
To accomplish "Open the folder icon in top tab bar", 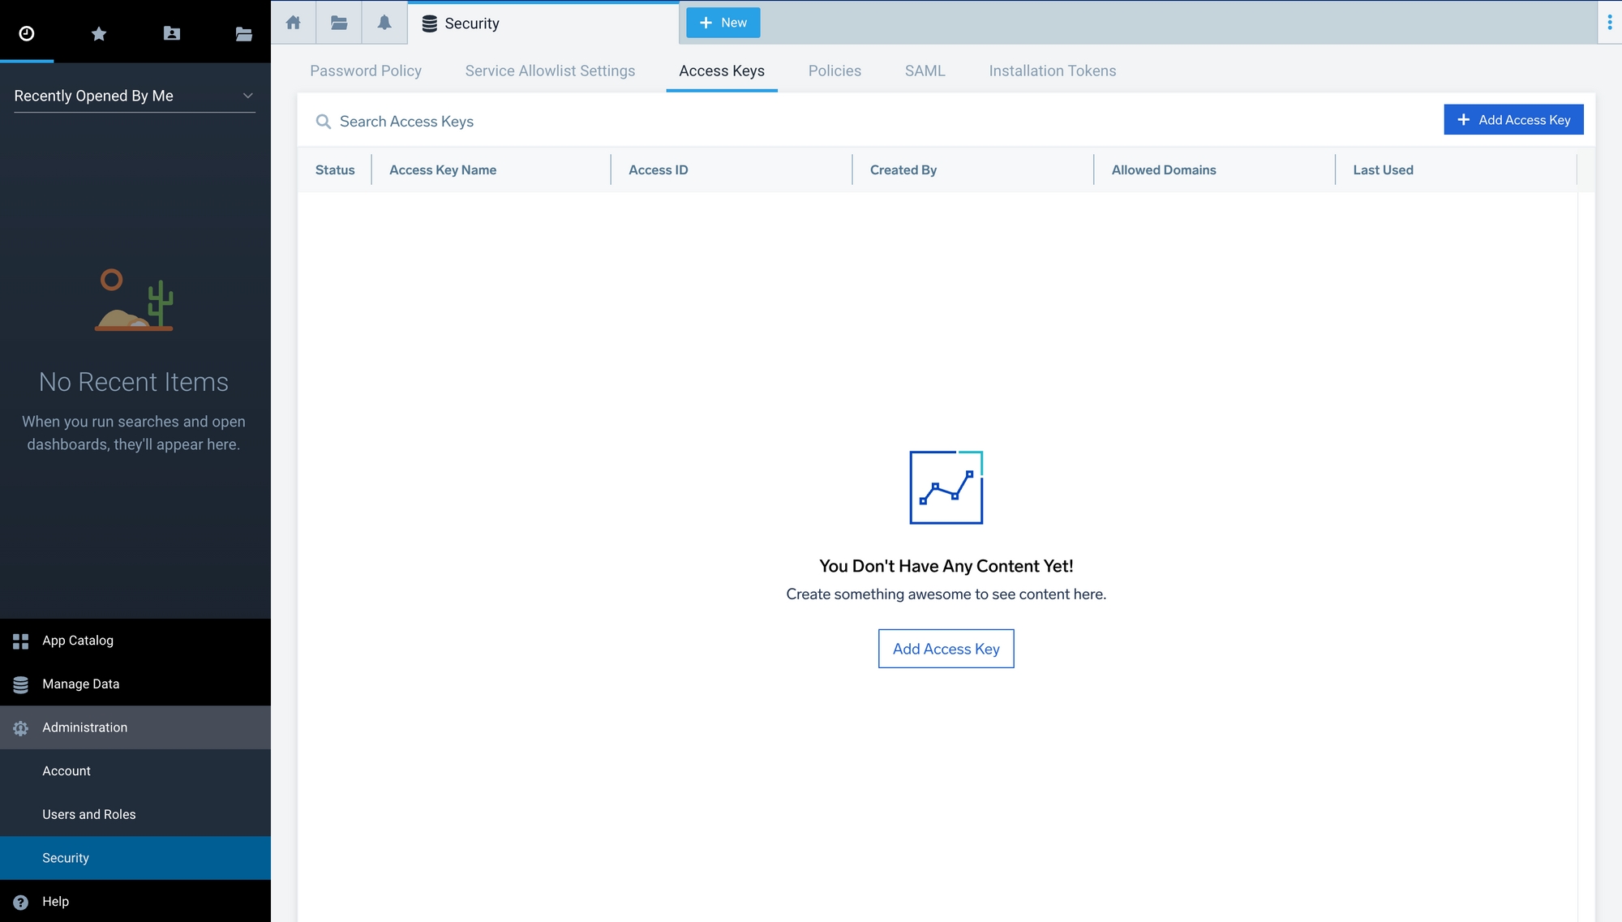I will [339, 23].
